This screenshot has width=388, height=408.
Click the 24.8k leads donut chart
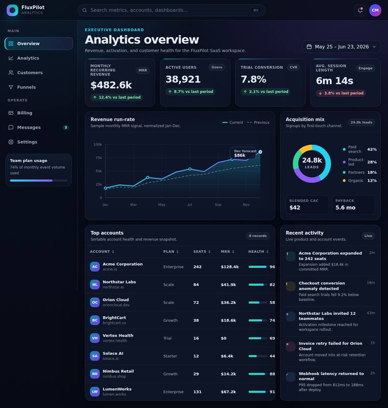(x=312, y=164)
